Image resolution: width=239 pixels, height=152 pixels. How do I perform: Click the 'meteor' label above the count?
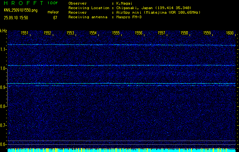[53, 12]
